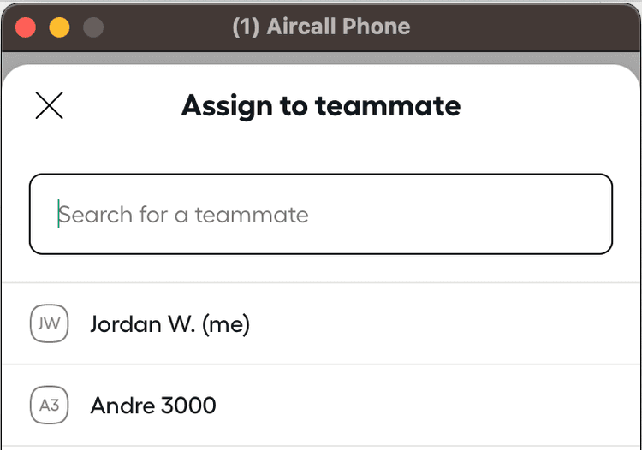Close the Aircall Phone window
The image size is (642, 450).
[x=26, y=27]
